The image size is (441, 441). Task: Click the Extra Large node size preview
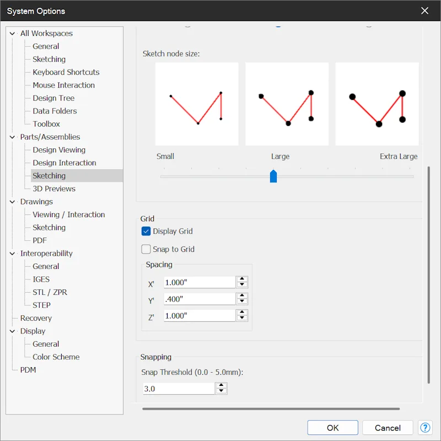point(377,104)
